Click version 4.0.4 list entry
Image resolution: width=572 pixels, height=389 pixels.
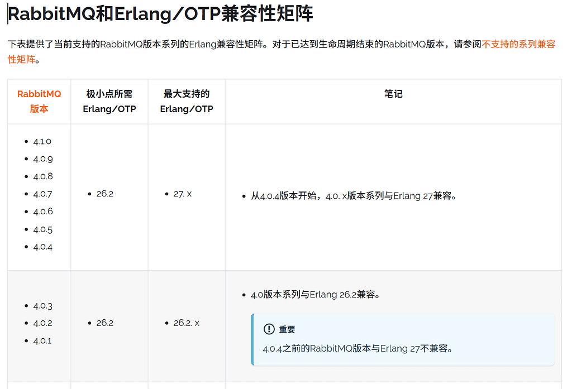43,247
